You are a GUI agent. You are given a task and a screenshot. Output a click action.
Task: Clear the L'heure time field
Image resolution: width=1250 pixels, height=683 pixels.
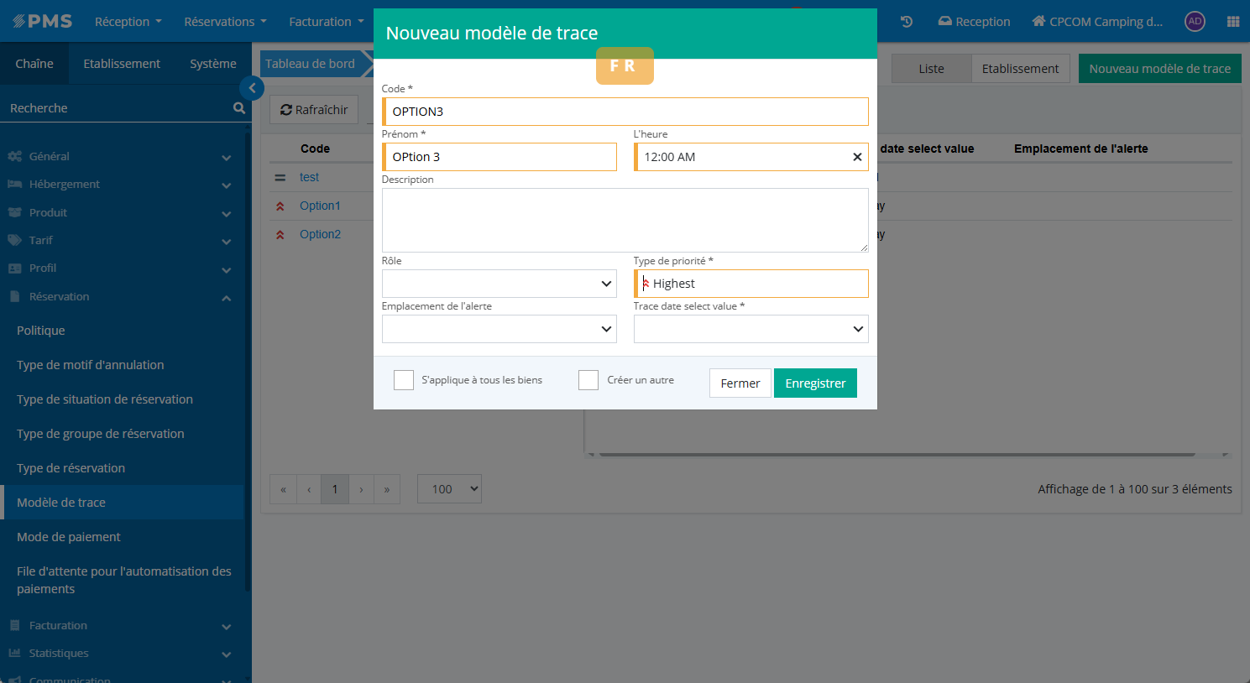pyautogui.click(x=857, y=157)
